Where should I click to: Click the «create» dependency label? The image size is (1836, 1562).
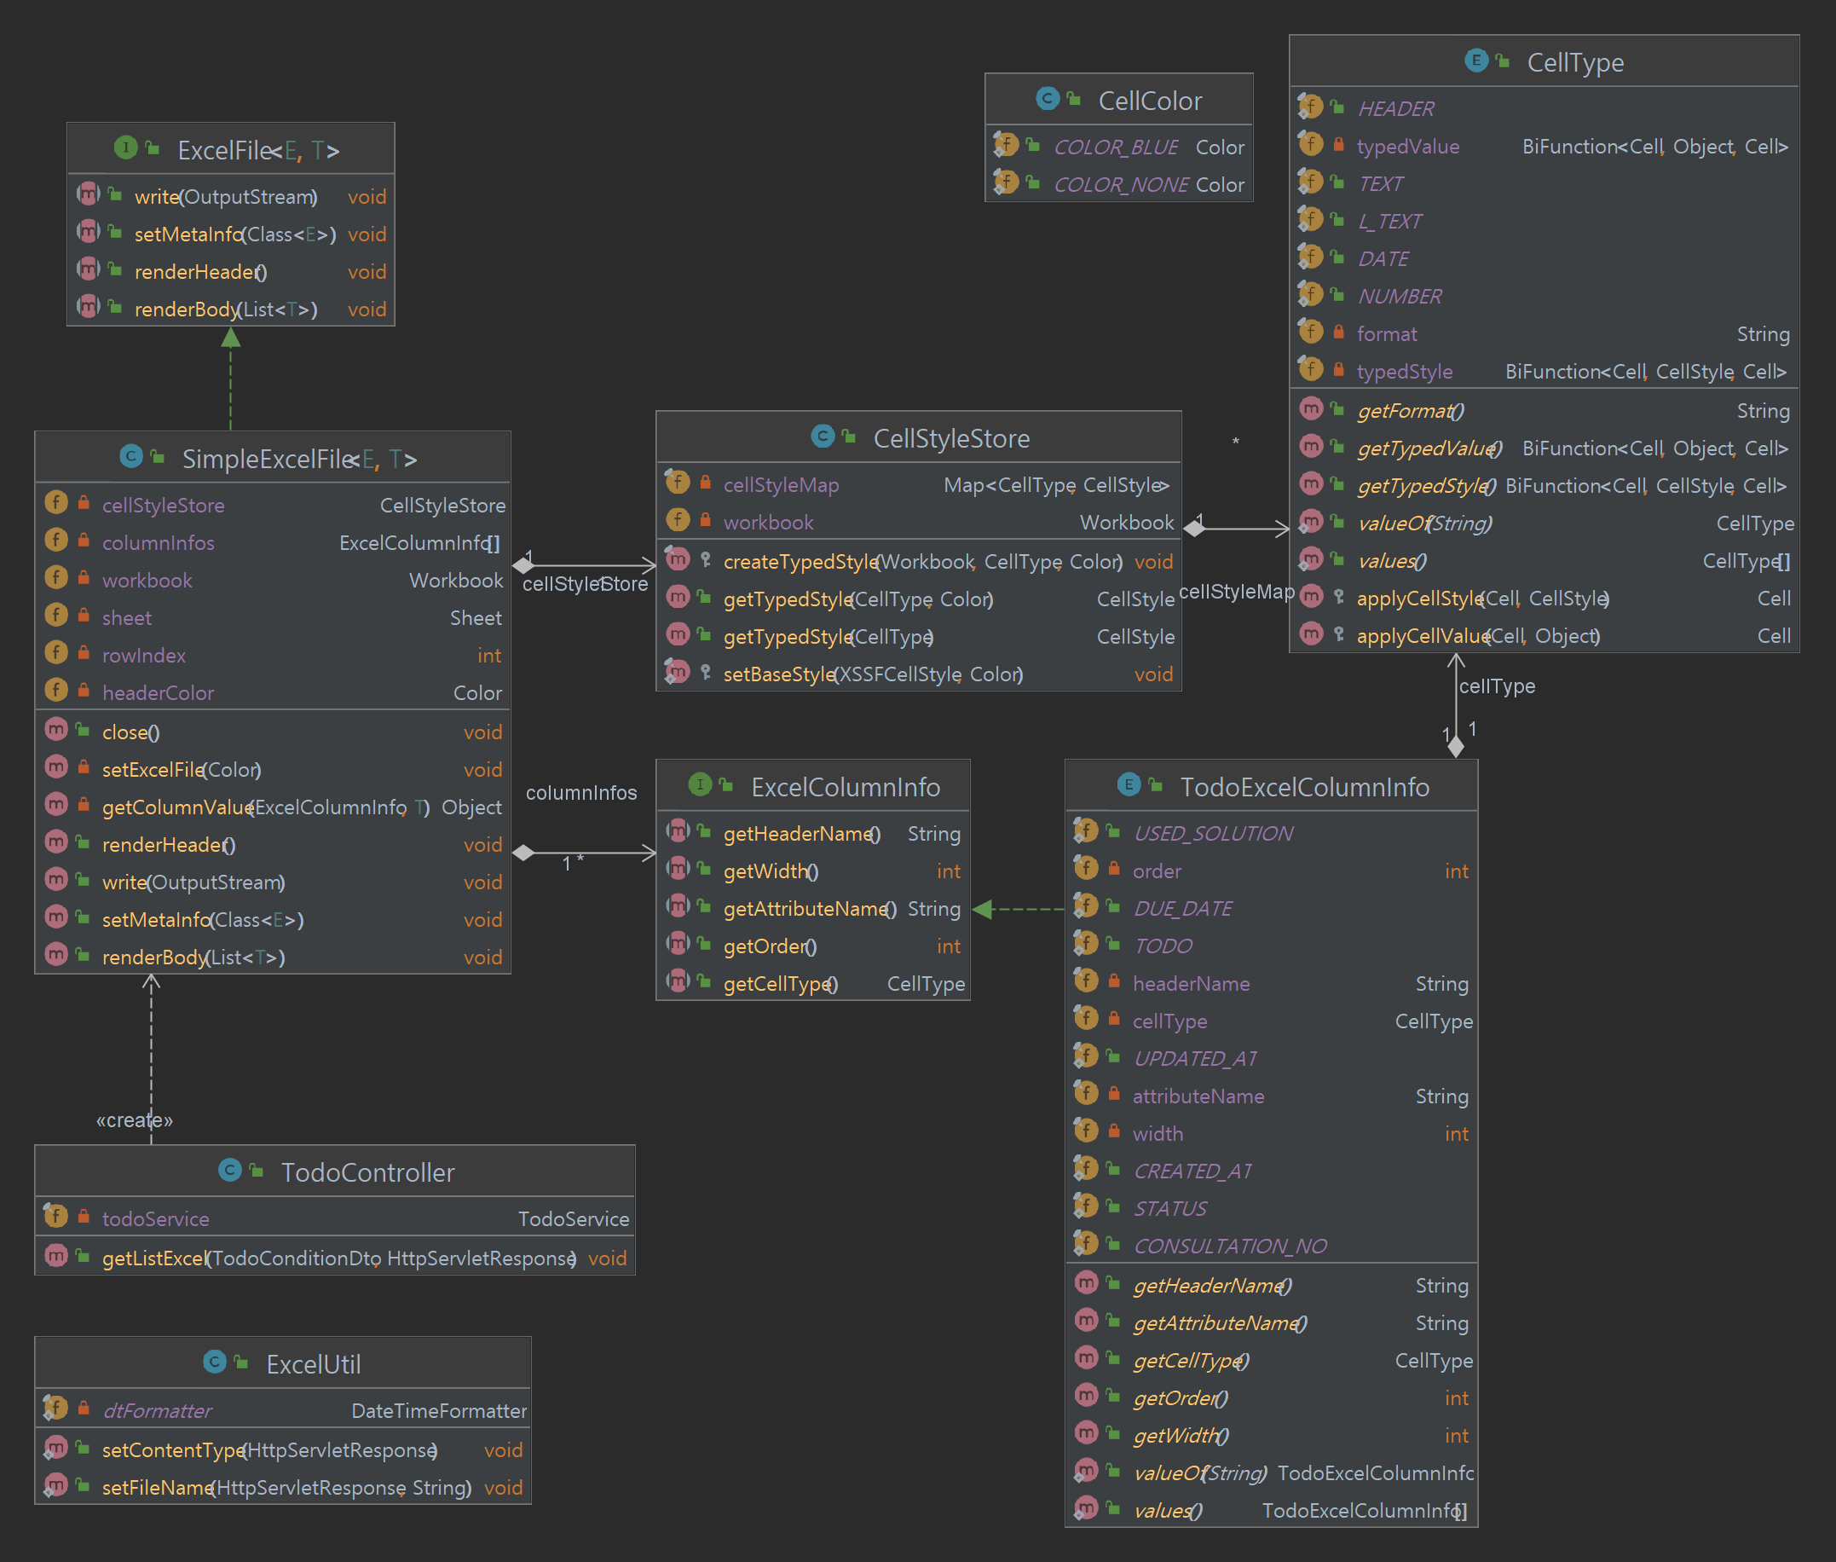pos(135,1120)
